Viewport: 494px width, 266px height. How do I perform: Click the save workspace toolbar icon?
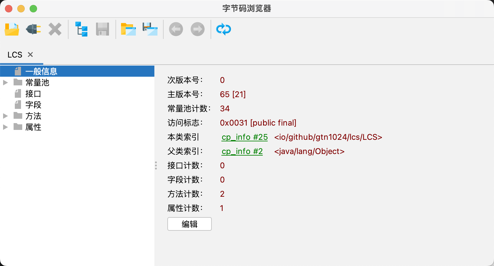[150, 29]
